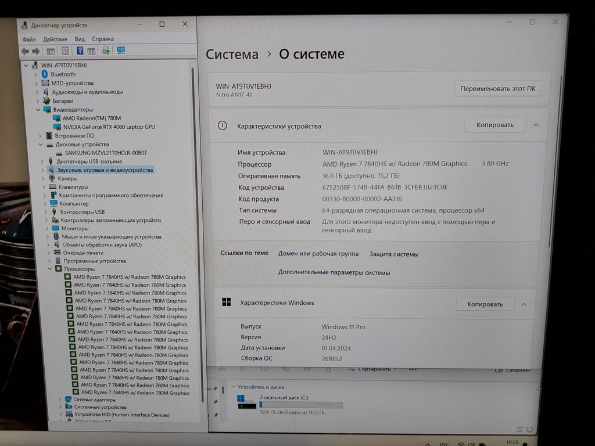Click Копировать for Характеристики Windows
Screen dimensions: 595x446
(485, 304)
